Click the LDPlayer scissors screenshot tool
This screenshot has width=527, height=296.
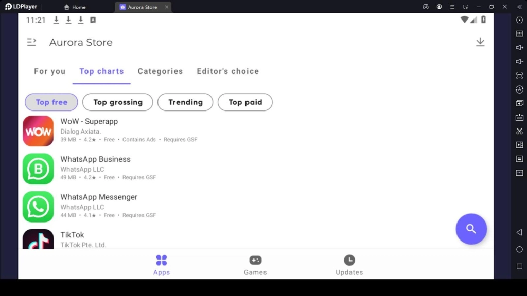[x=519, y=131]
